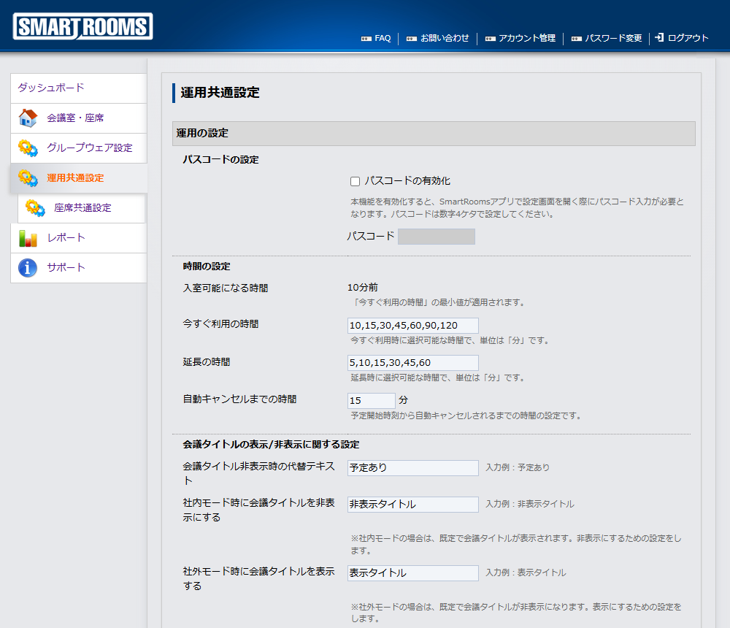Screen dimensions: 730x628
Task: Click the logout icon in header
Action: click(x=659, y=38)
